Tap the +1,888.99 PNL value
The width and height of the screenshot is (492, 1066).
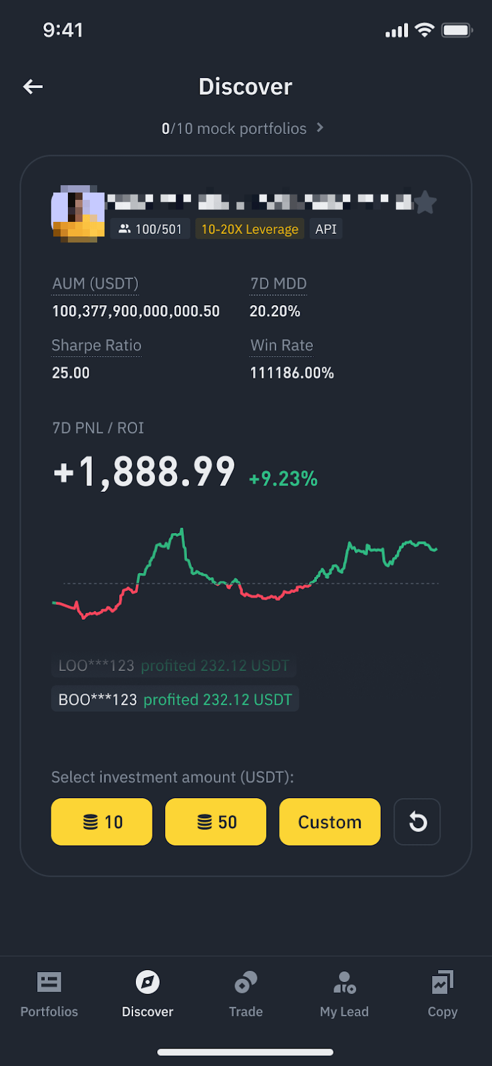click(x=144, y=472)
